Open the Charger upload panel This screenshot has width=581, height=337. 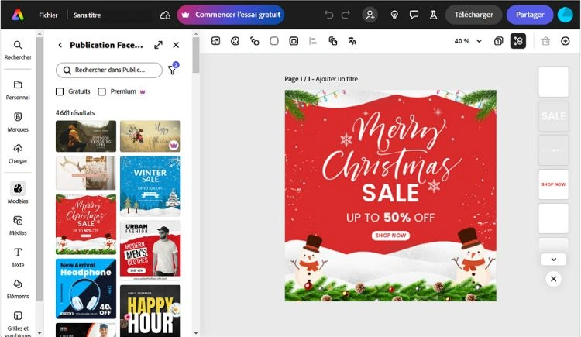click(x=18, y=154)
